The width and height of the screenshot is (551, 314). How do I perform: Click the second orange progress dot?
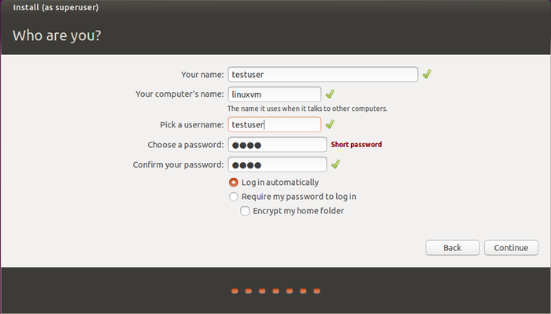point(249,291)
